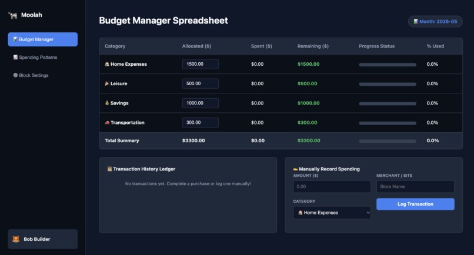This screenshot has height=255, width=474.
Task: Click the Leisure progress bar
Action: (387, 84)
